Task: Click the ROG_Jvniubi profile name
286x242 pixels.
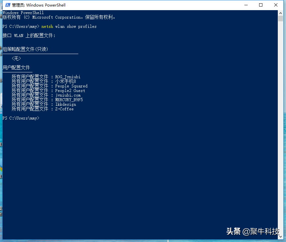Action: point(68,77)
